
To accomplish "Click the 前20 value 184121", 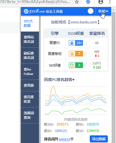I will 61,131.
